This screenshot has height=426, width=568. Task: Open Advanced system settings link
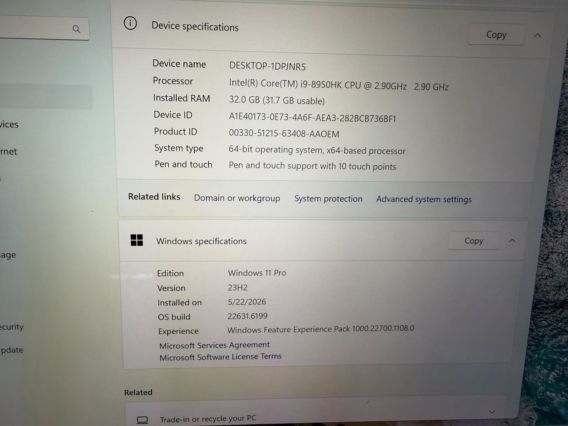424,199
